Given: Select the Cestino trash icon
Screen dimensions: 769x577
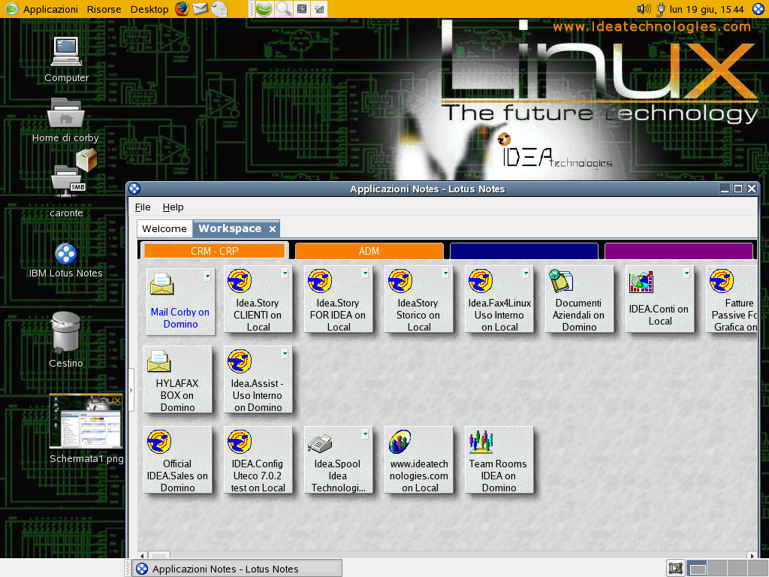Looking at the screenshot, I should (x=66, y=340).
